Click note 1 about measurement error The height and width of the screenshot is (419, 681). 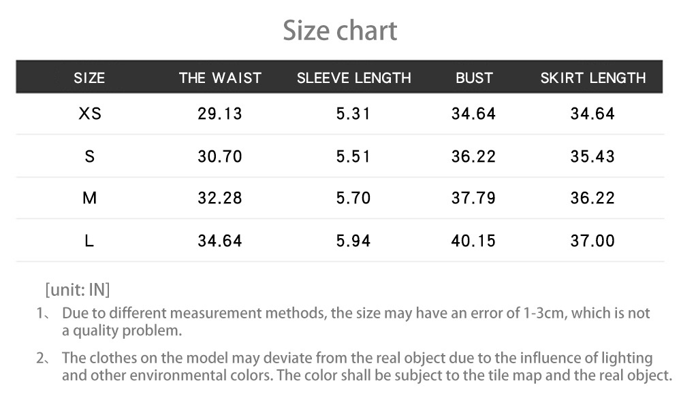coord(355,322)
